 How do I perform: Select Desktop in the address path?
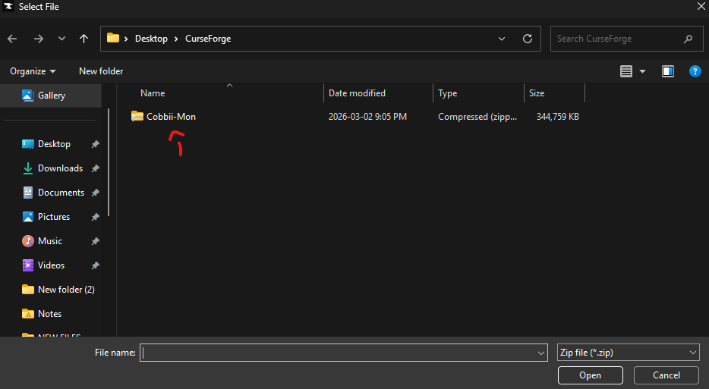coord(151,39)
